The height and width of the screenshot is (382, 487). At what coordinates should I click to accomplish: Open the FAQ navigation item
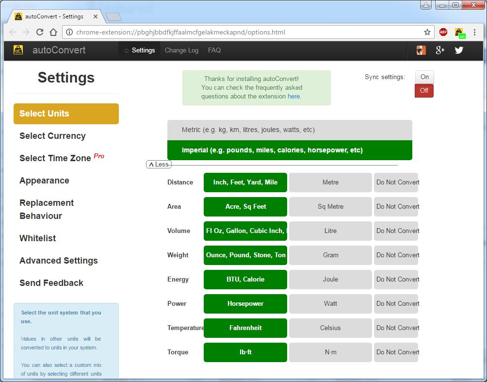pos(214,50)
